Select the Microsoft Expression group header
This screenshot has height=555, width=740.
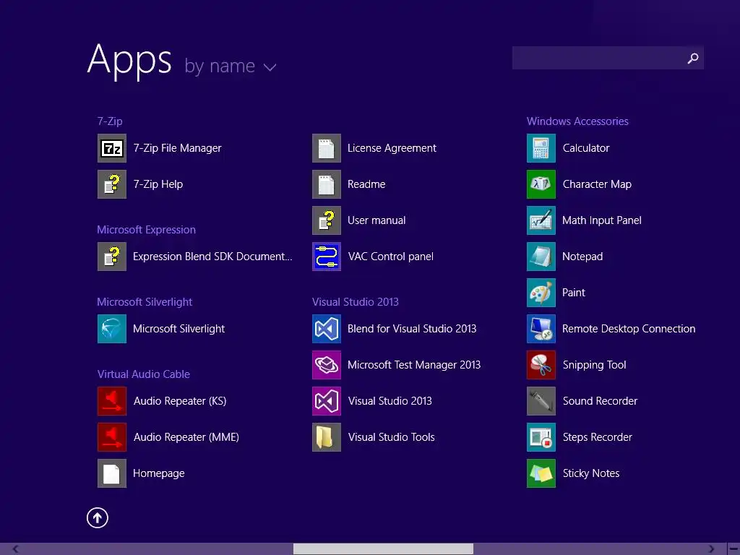pyautogui.click(x=146, y=230)
